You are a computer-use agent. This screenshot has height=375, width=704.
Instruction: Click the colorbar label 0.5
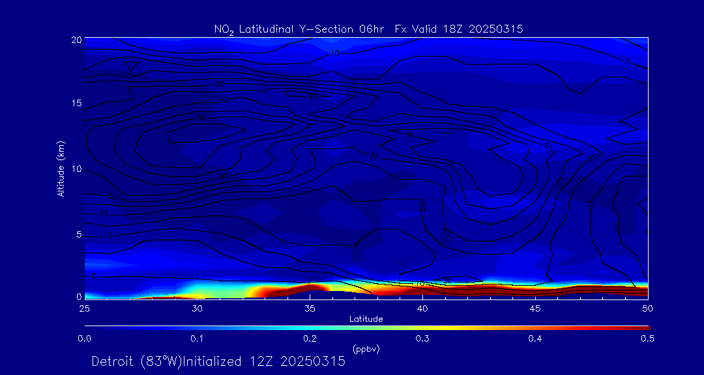pyautogui.click(x=647, y=339)
